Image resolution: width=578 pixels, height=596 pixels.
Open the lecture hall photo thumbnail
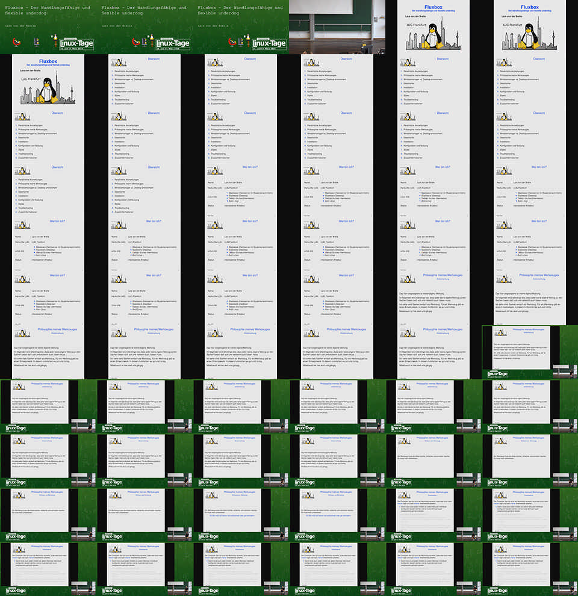point(337,27)
